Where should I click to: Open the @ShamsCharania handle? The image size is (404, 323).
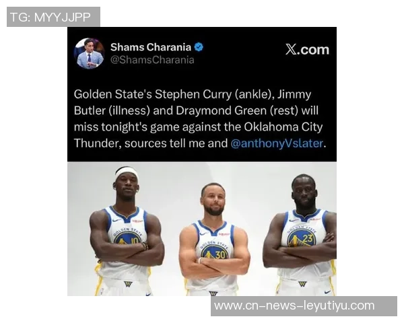coord(152,60)
